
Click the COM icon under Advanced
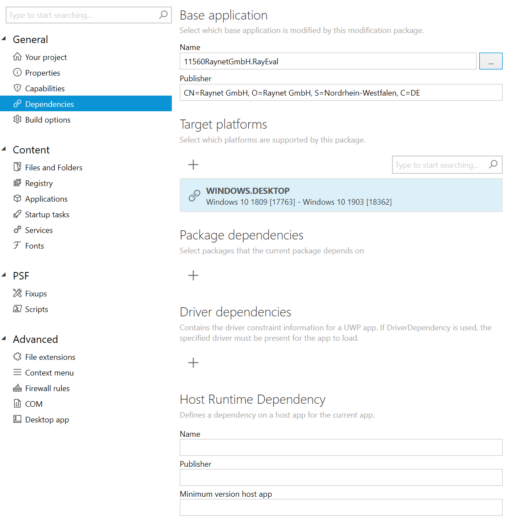17,404
